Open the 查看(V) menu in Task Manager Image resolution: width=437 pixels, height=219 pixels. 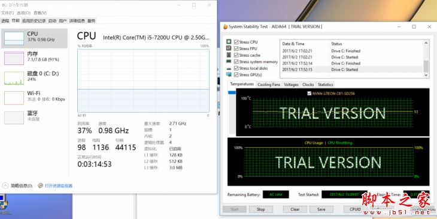point(40,13)
